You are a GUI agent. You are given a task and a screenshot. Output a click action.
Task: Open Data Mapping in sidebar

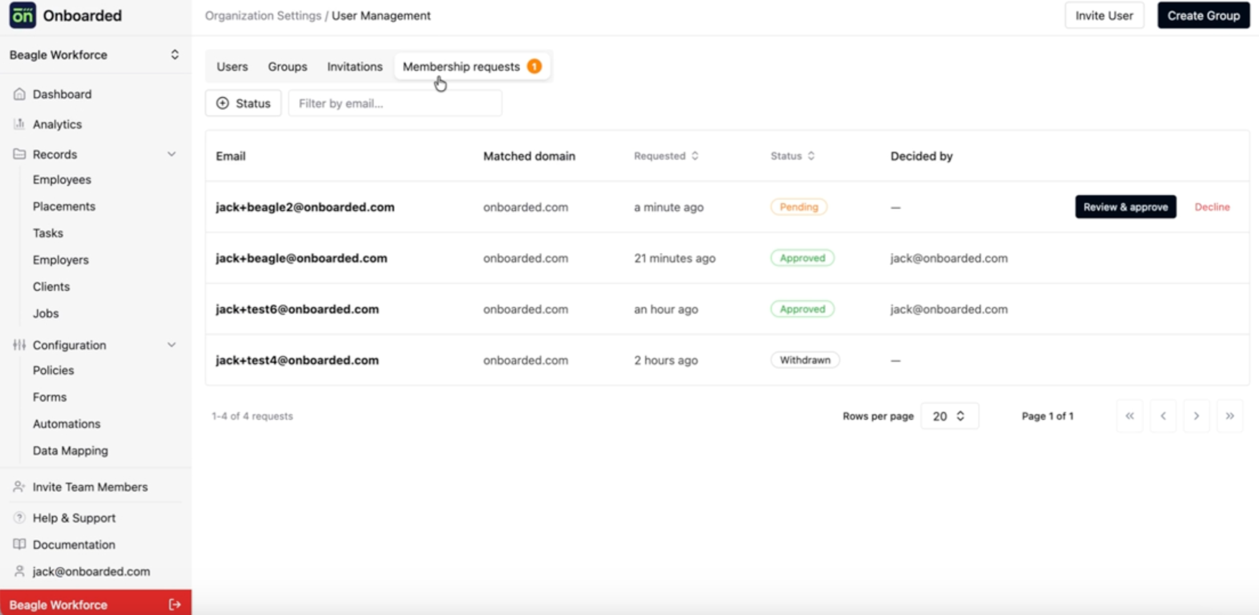click(x=70, y=451)
